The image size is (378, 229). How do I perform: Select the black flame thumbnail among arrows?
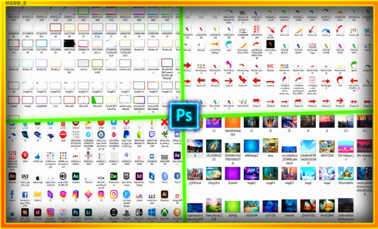270,45
